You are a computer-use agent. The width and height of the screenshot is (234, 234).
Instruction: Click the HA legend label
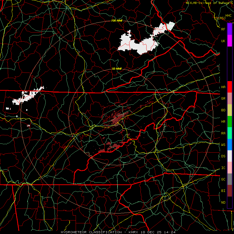(223, 87)
